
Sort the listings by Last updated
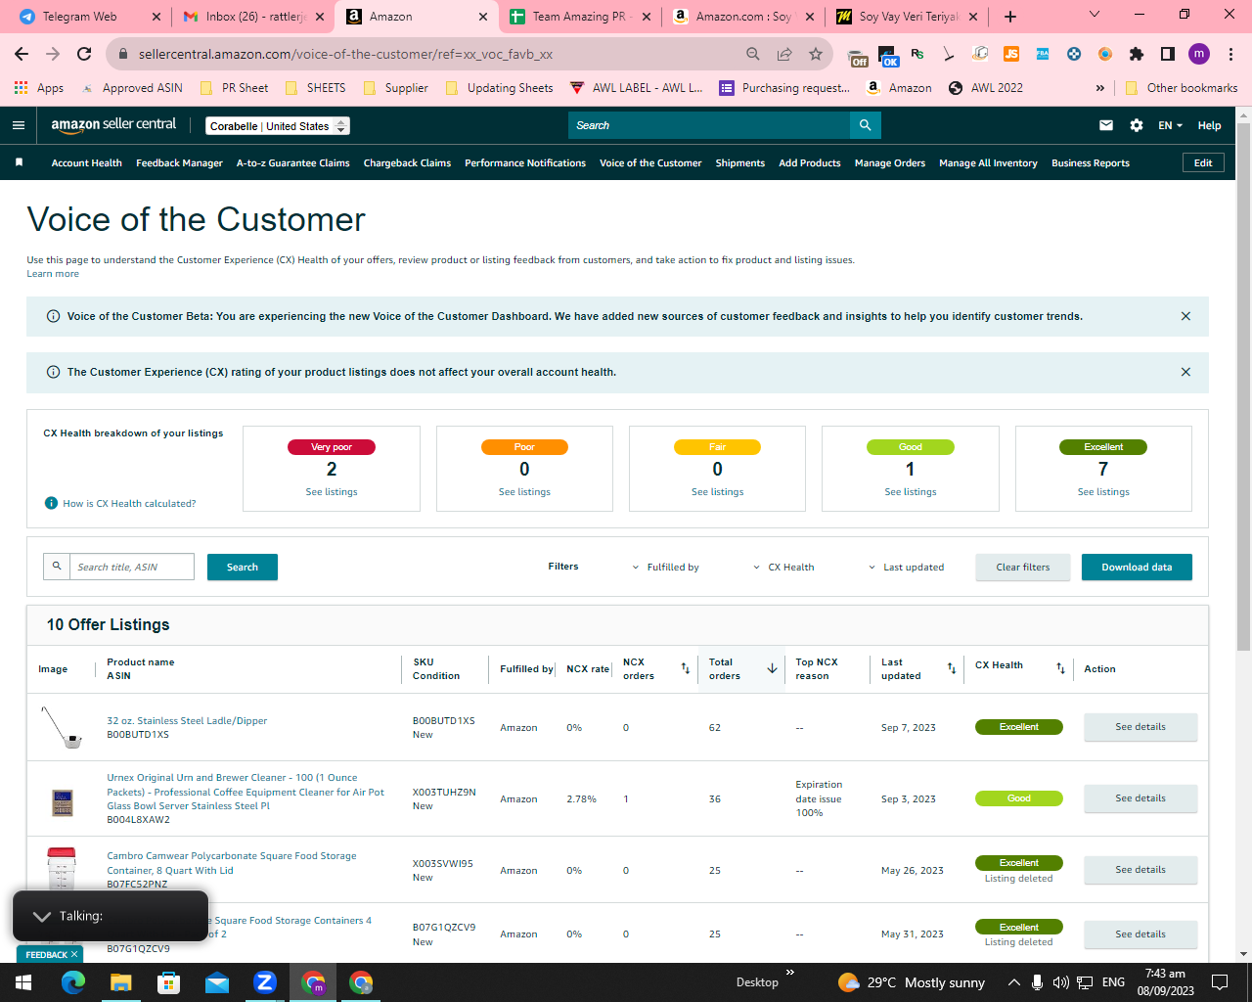(952, 668)
